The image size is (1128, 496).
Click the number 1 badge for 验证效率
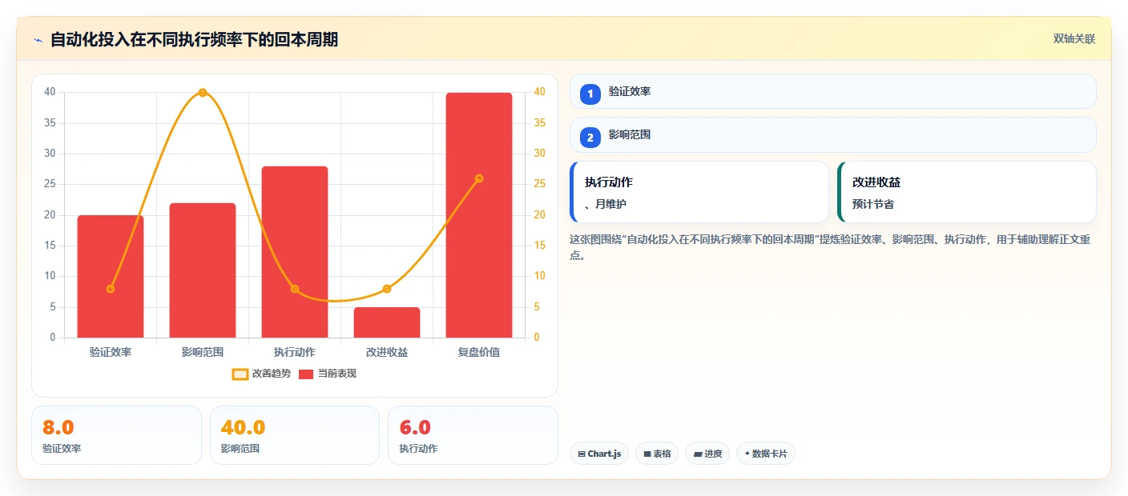tap(590, 94)
